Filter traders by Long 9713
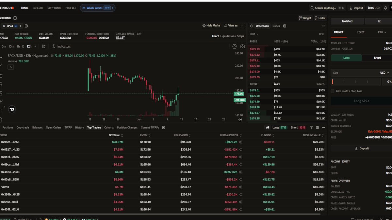 (280, 128)
